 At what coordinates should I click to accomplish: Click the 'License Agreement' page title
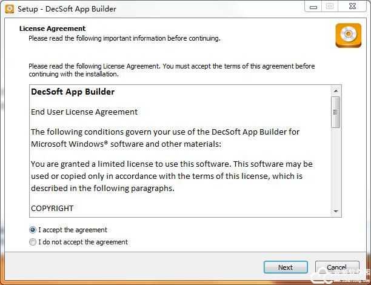[x=53, y=29]
